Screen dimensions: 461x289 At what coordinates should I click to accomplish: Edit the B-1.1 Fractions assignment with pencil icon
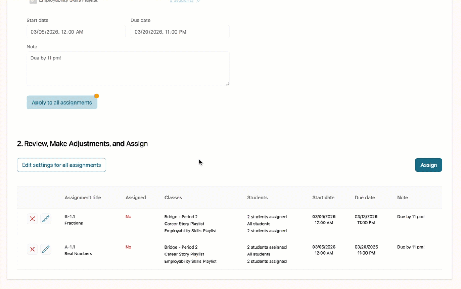[46, 219]
